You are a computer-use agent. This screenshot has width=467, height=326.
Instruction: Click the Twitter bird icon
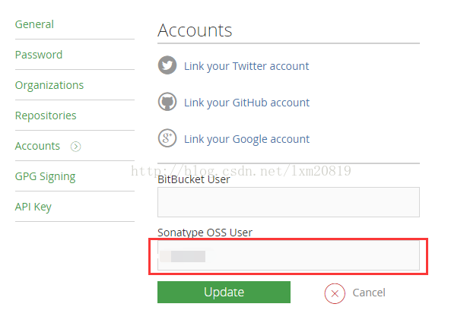pyautogui.click(x=167, y=65)
